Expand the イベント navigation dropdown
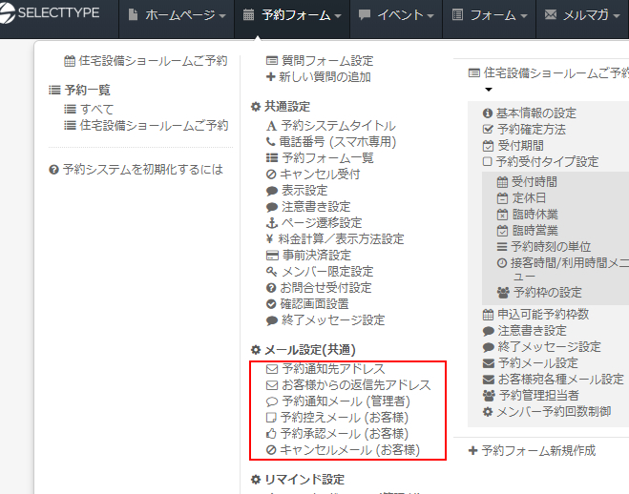This screenshot has height=494, width=629. [x=395, y=16]
